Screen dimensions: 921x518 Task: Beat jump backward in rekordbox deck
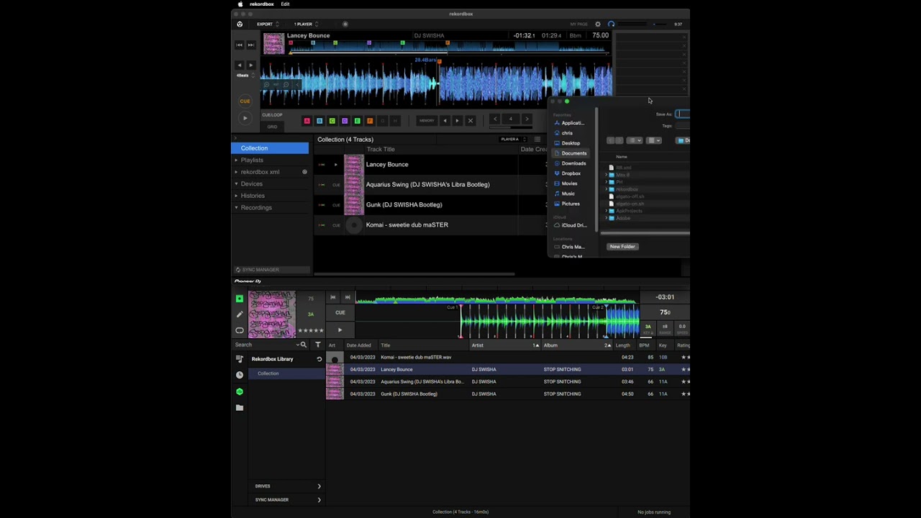pos(240,65)
